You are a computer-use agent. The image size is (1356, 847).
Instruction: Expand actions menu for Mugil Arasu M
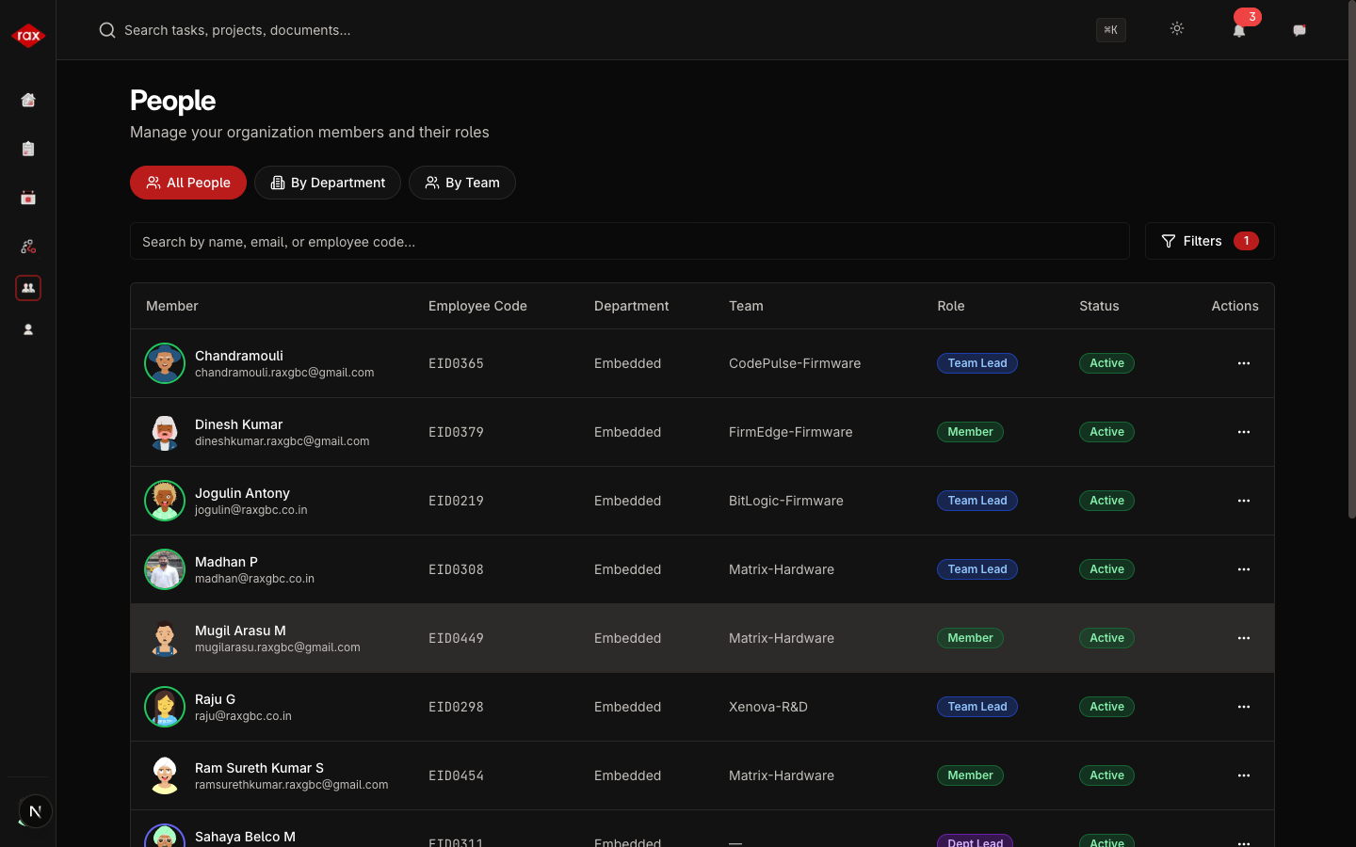[1243, 638]
